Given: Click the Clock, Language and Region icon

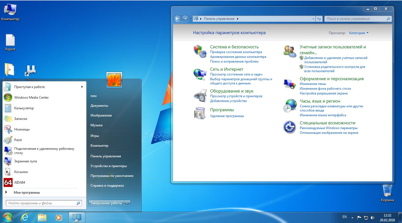Looking at the screenshot, I should (x=290, y=106).
